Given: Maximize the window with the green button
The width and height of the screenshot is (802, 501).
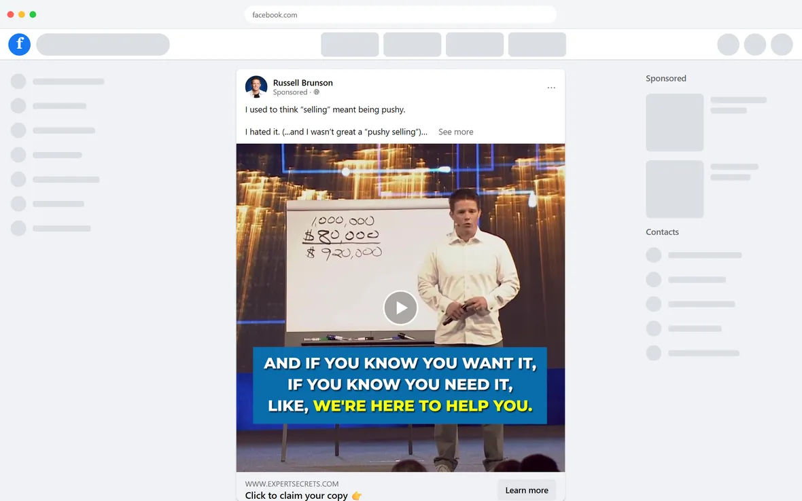Looking at the screenshot, I should [x=33, y=14].
